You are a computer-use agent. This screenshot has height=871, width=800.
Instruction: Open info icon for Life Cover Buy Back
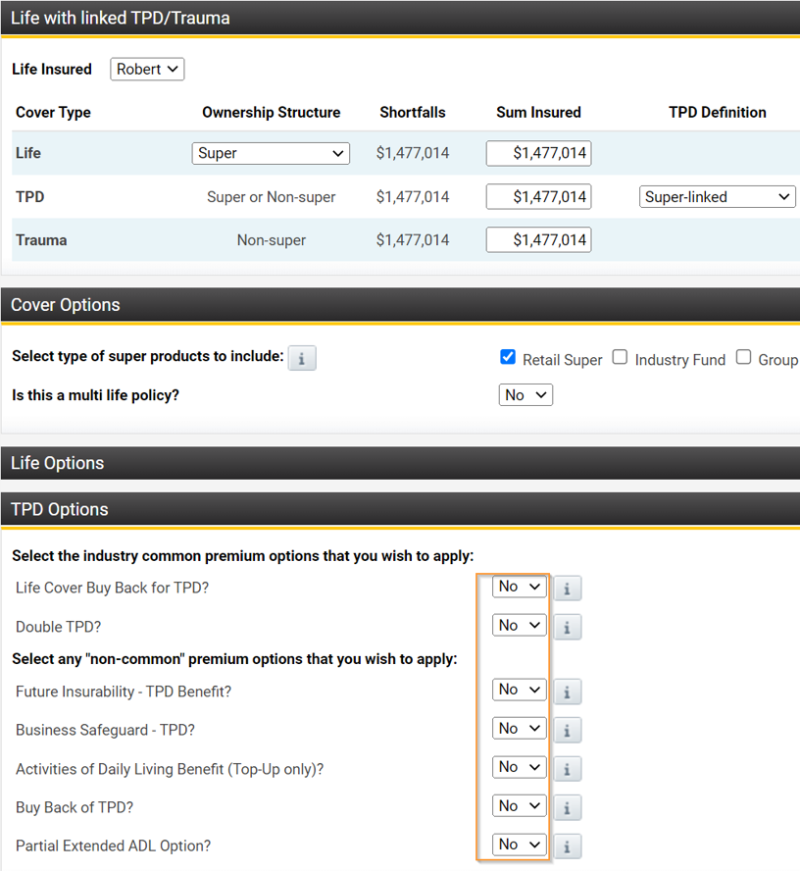(x=568, y=588)
